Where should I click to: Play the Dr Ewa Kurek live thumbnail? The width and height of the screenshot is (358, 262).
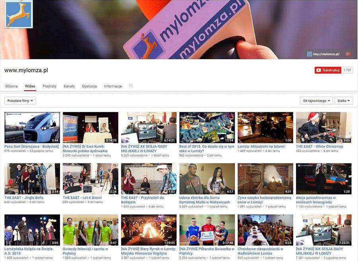click(90, 128)
